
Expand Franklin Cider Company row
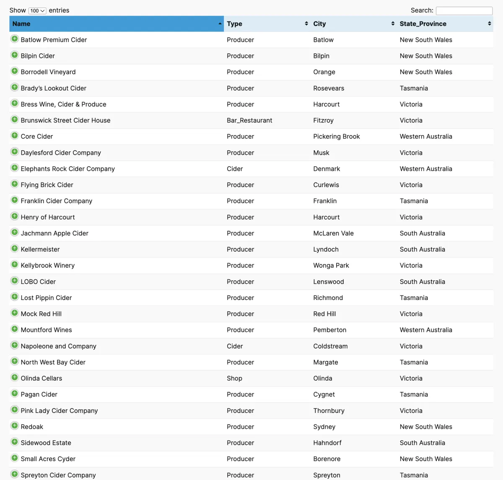pyautogui.click(x=15, y=200)
